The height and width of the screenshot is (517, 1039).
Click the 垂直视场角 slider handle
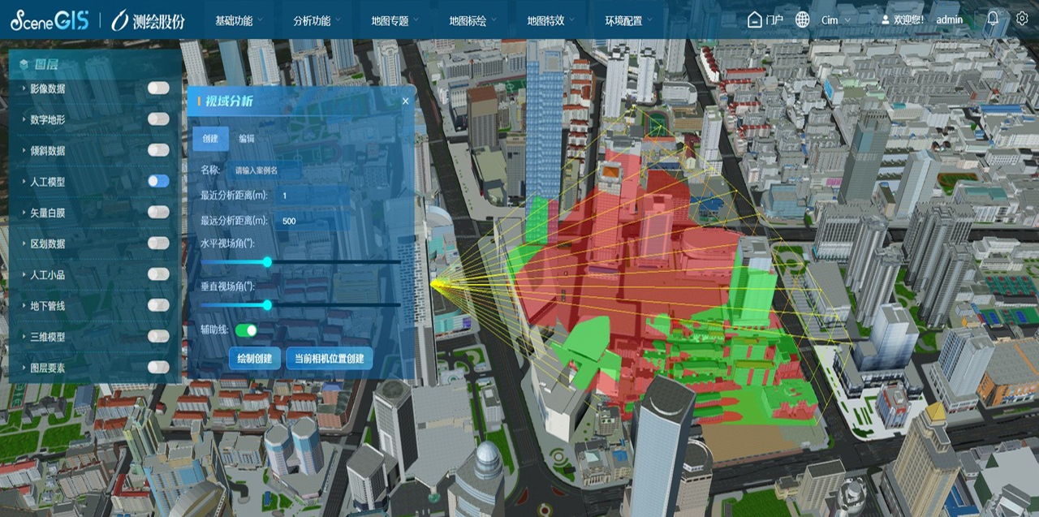click(x=267, y=304)
